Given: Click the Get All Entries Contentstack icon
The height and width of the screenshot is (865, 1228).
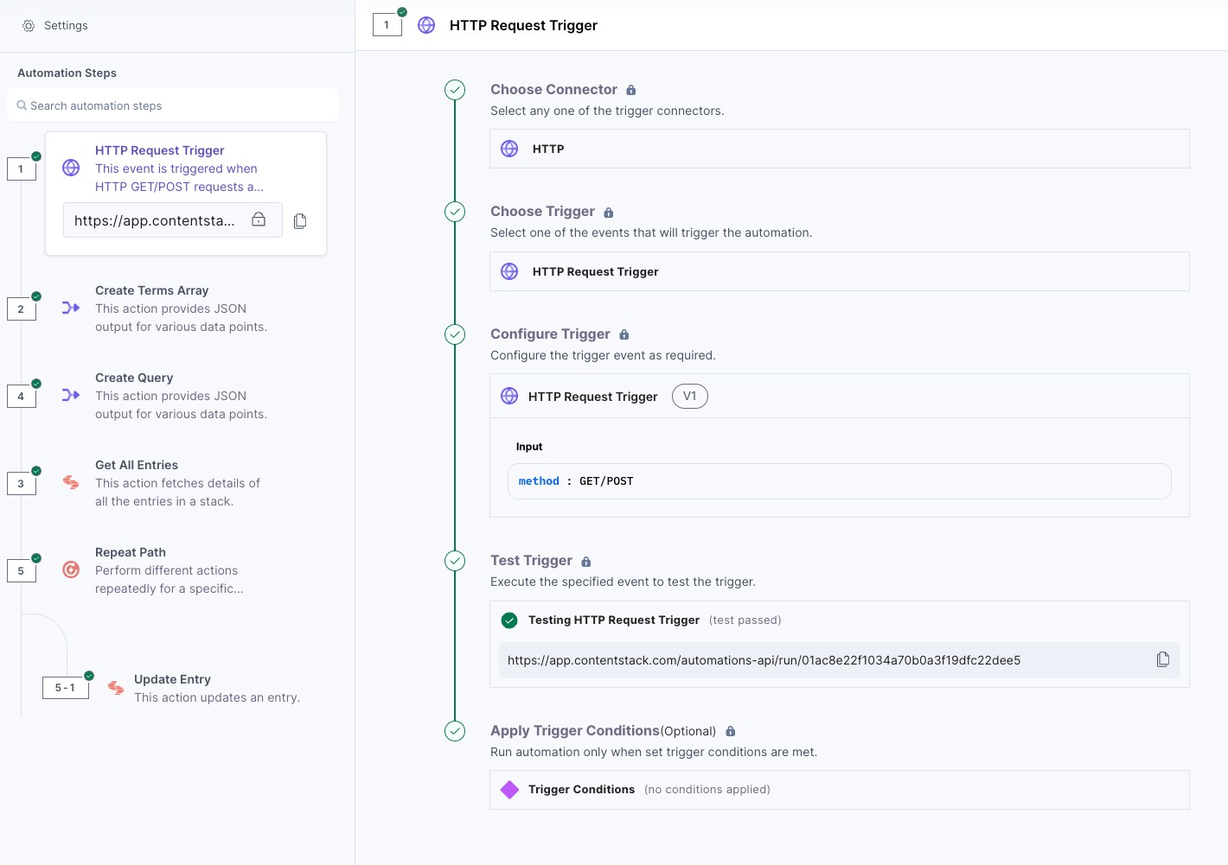Looking at the screenshot, I should tap(71, 482).
